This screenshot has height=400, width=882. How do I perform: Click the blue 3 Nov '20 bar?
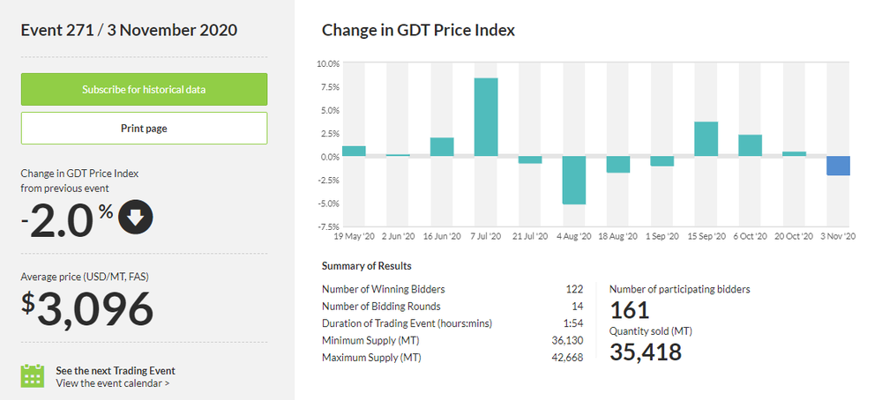838,166
